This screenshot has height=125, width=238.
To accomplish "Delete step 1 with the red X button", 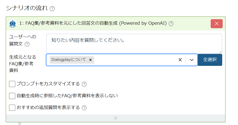I will click(x=217, y=23).
